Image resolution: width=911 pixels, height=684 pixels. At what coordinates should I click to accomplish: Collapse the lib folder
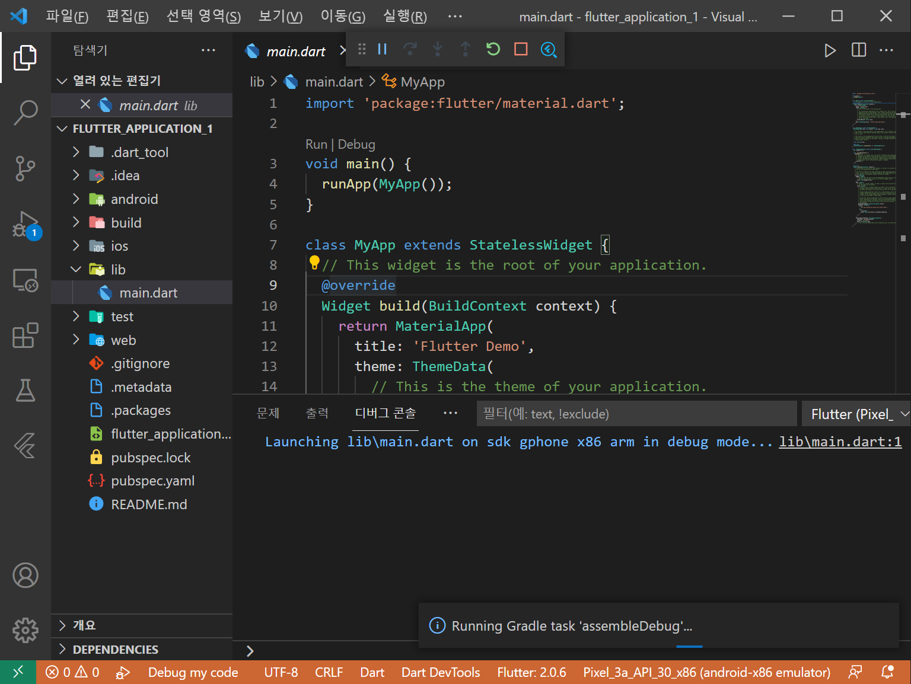[76, 270]
